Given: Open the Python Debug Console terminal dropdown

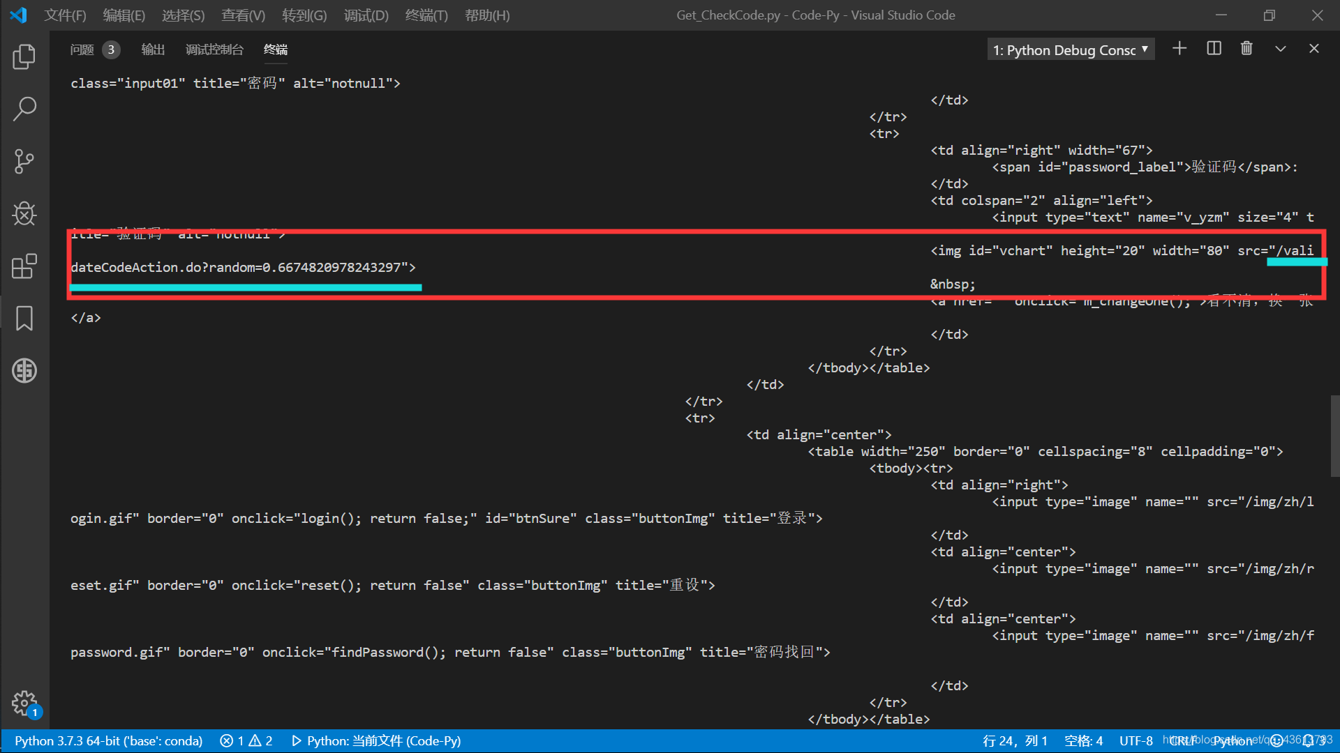Looking at the screenshot, I should click(1071, 50).
